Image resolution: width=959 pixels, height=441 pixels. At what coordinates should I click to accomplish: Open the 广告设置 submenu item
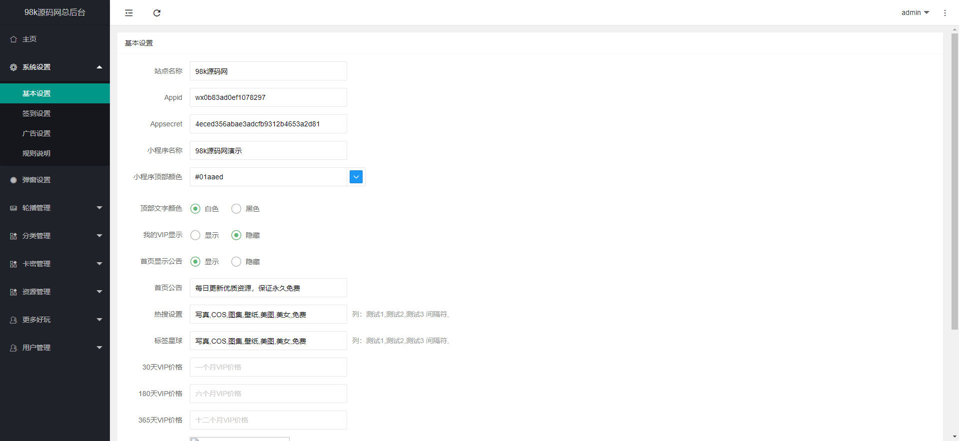[x=55, y=133]
